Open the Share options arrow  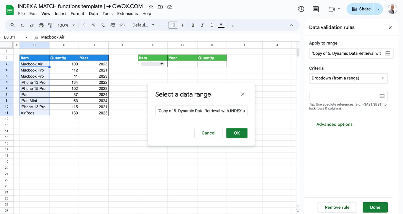378,9
